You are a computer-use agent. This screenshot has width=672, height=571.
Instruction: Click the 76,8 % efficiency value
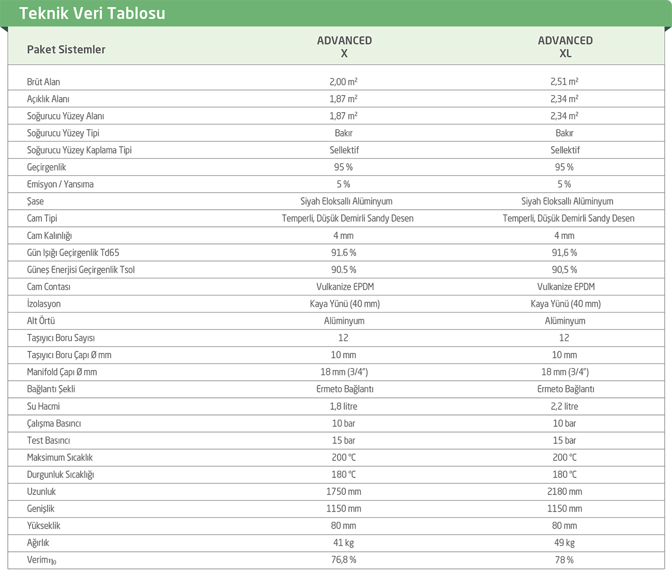click(x=344, y=560)
